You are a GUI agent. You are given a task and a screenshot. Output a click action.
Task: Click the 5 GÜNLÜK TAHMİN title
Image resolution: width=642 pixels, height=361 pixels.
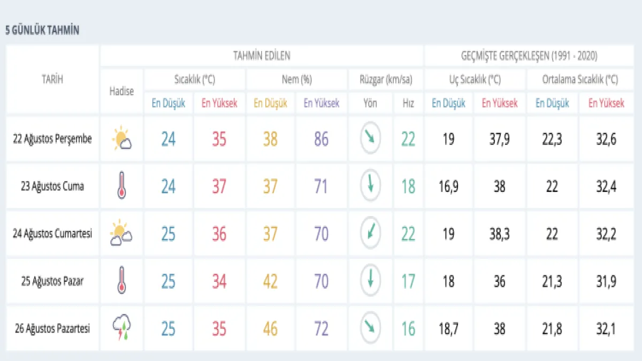[x=42, y=30]
